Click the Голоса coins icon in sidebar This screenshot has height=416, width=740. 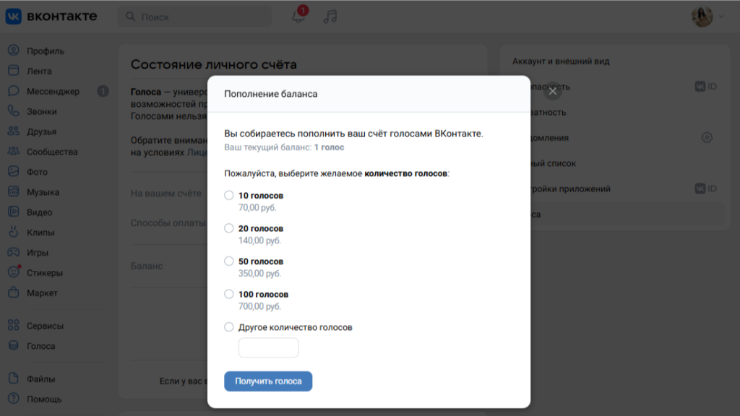click(x=13, y=346)
